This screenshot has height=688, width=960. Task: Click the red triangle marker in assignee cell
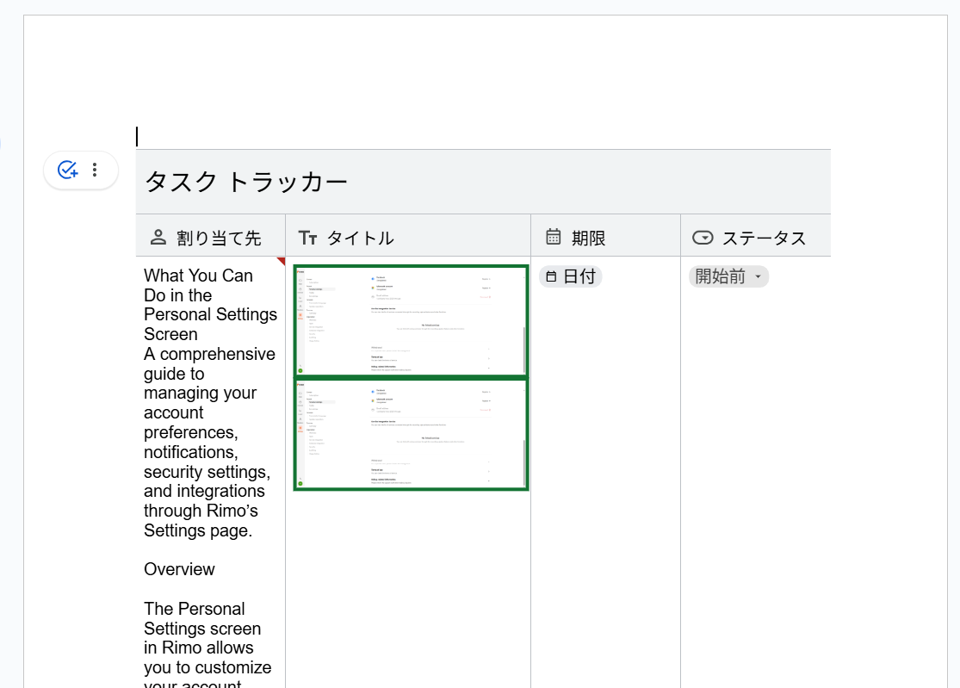(281, 260)
